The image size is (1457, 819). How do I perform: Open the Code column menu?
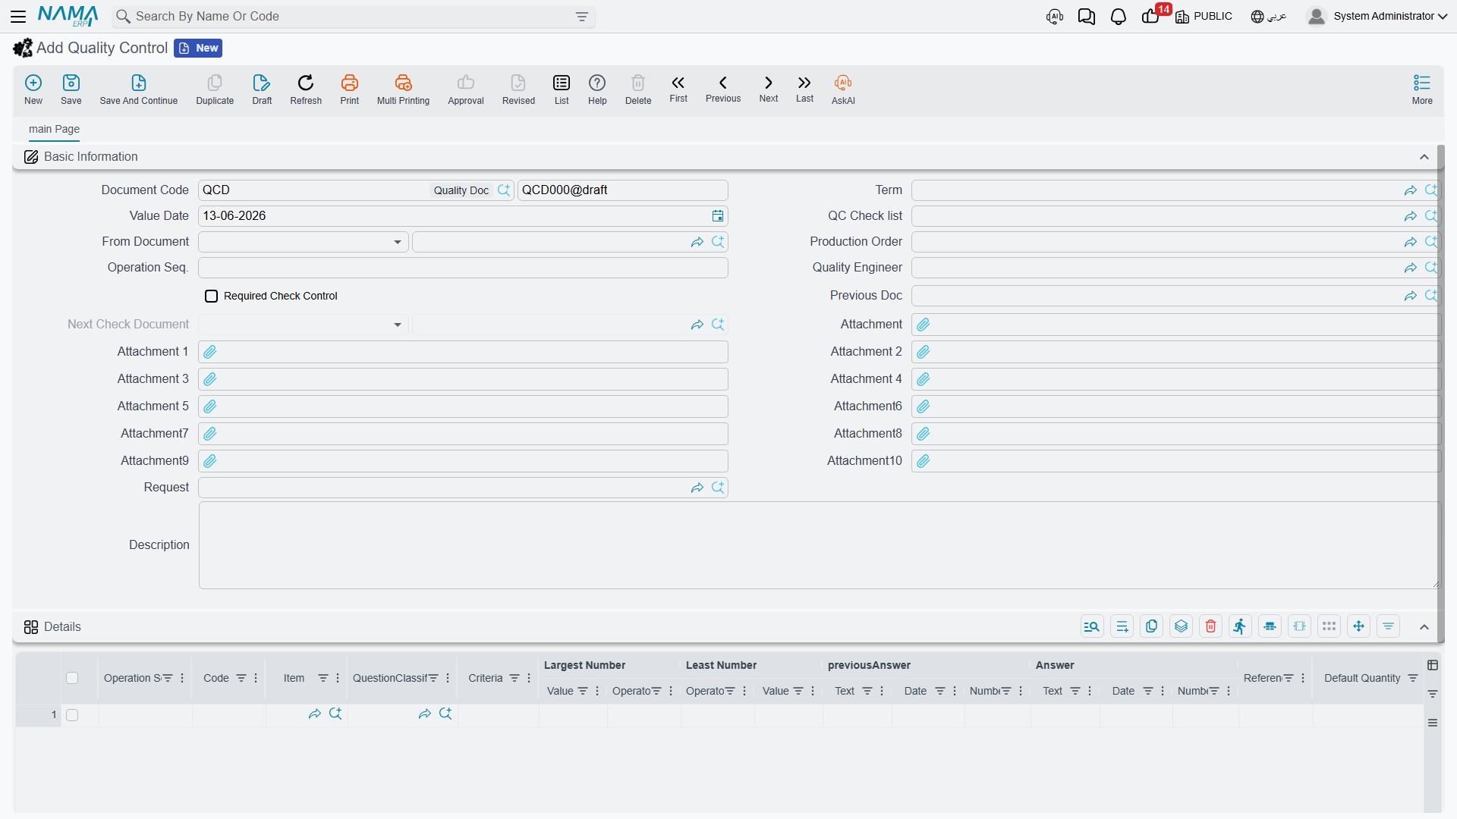(x=256, y=678)
